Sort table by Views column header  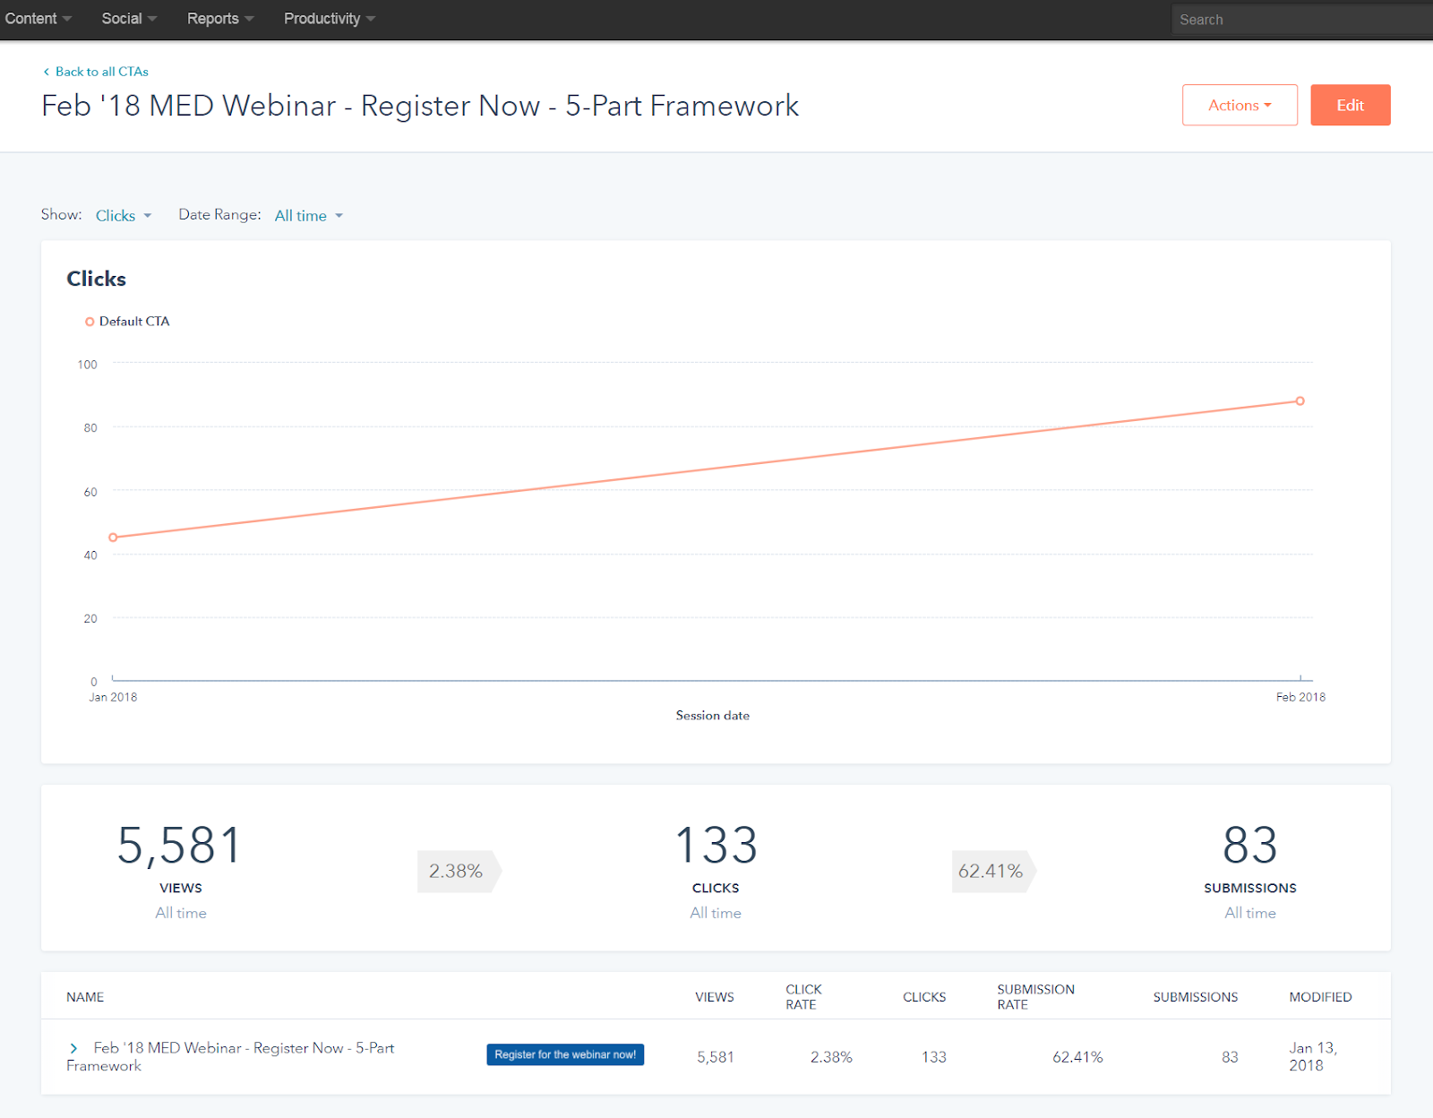click(714, 997)
